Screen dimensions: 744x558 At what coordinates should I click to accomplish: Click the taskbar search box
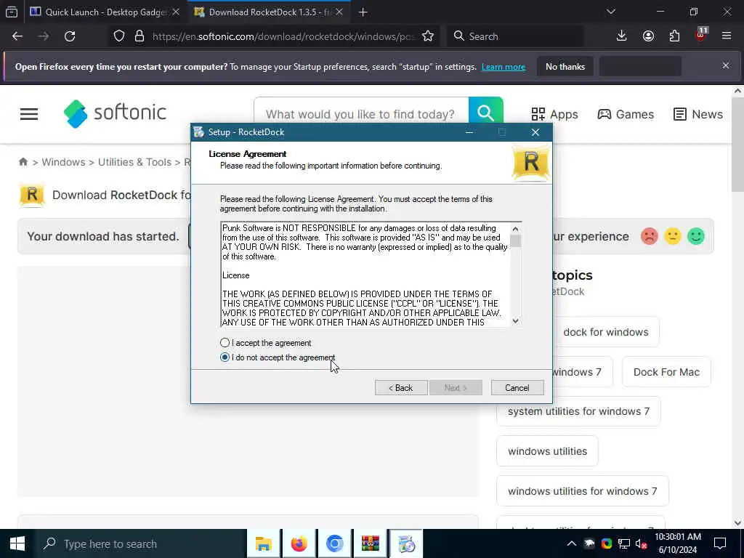(x=140, y=543)
